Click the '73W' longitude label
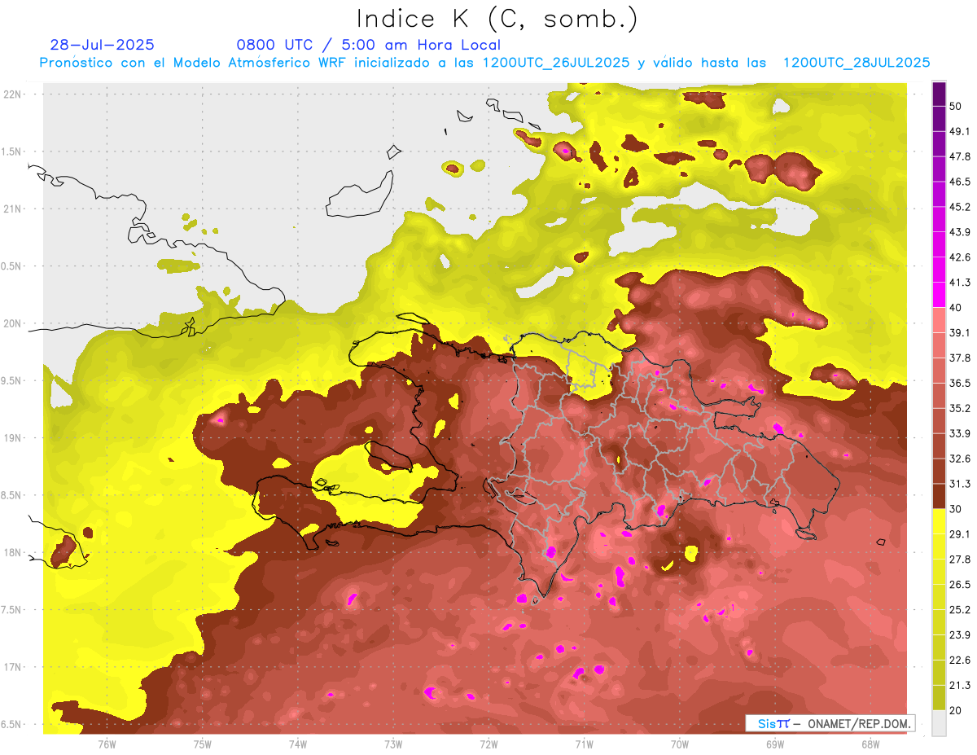Image resolution: width=977 pixels, height=755 pixels. [x=393, y=744]
